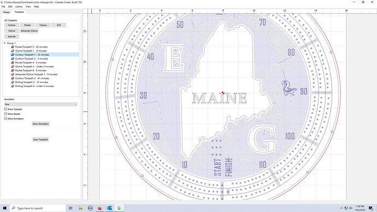The image size is (377, 212).
Task: Open the notification center icon
Action: [x=371, y=208]
